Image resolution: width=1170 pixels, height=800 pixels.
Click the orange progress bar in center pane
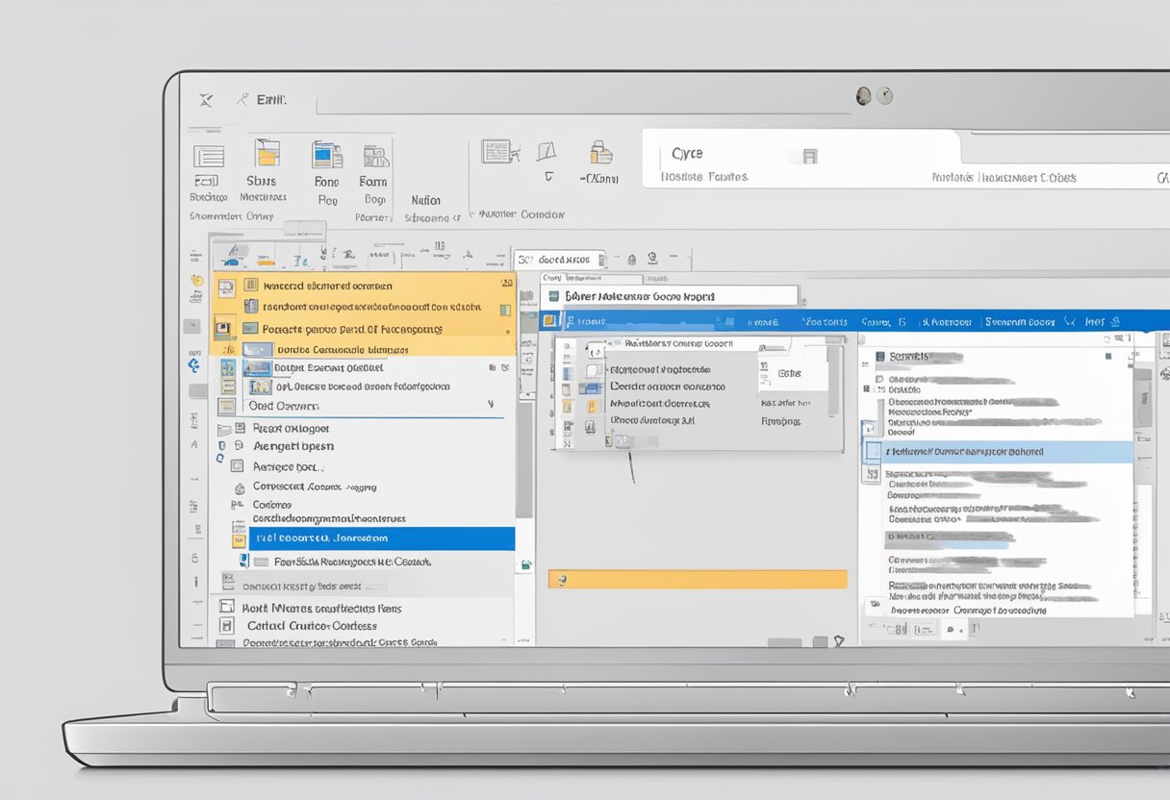pos(697,579)
